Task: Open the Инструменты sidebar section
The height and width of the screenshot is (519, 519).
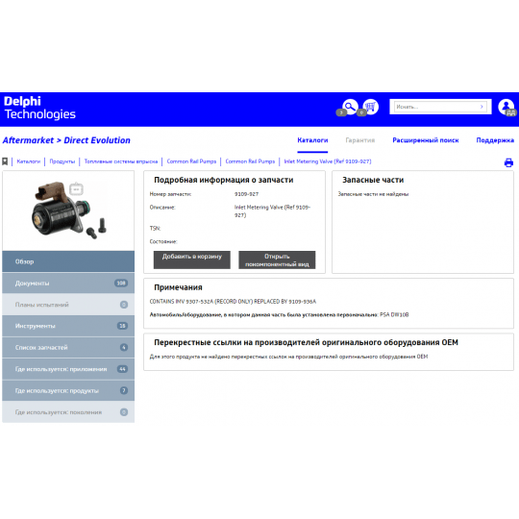Action: [x=68, y=326]
